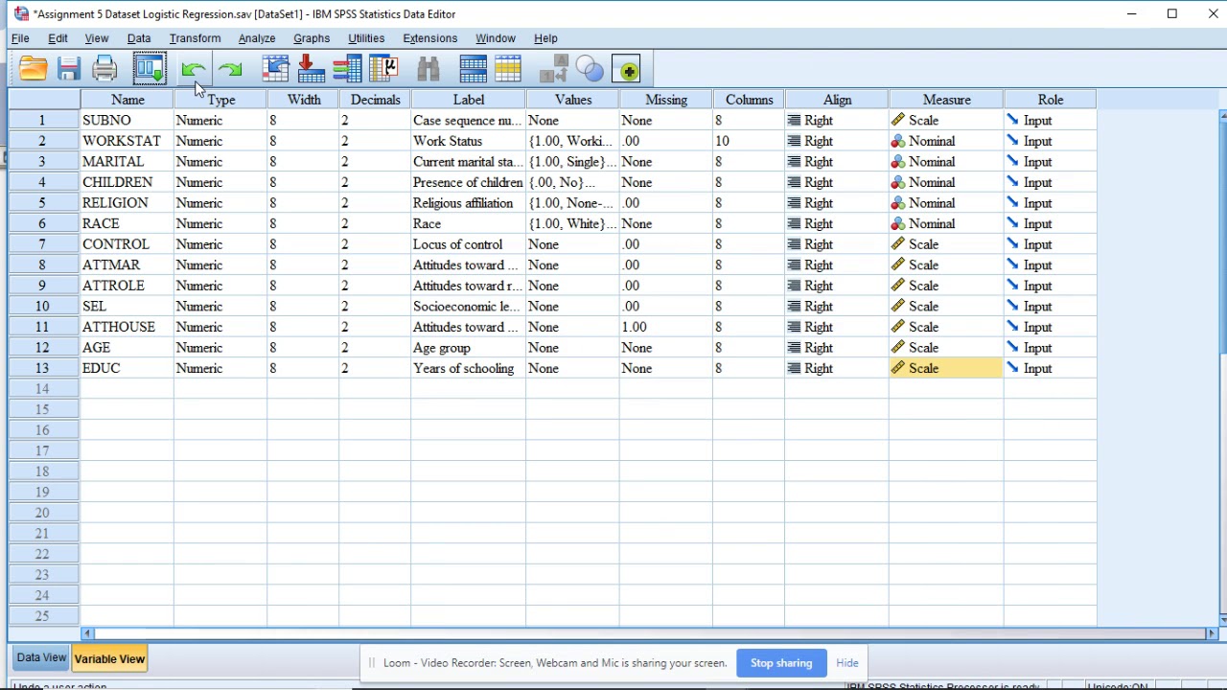Click the Nominal measure cell for RELIGION
The height and width of the screenshot is (690, 1227).
click(x=947, y=203)
